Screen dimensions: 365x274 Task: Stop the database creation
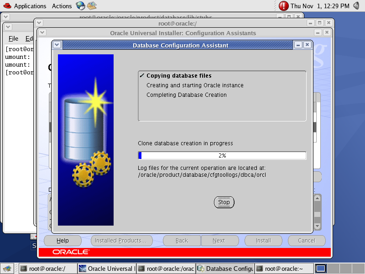224,202
